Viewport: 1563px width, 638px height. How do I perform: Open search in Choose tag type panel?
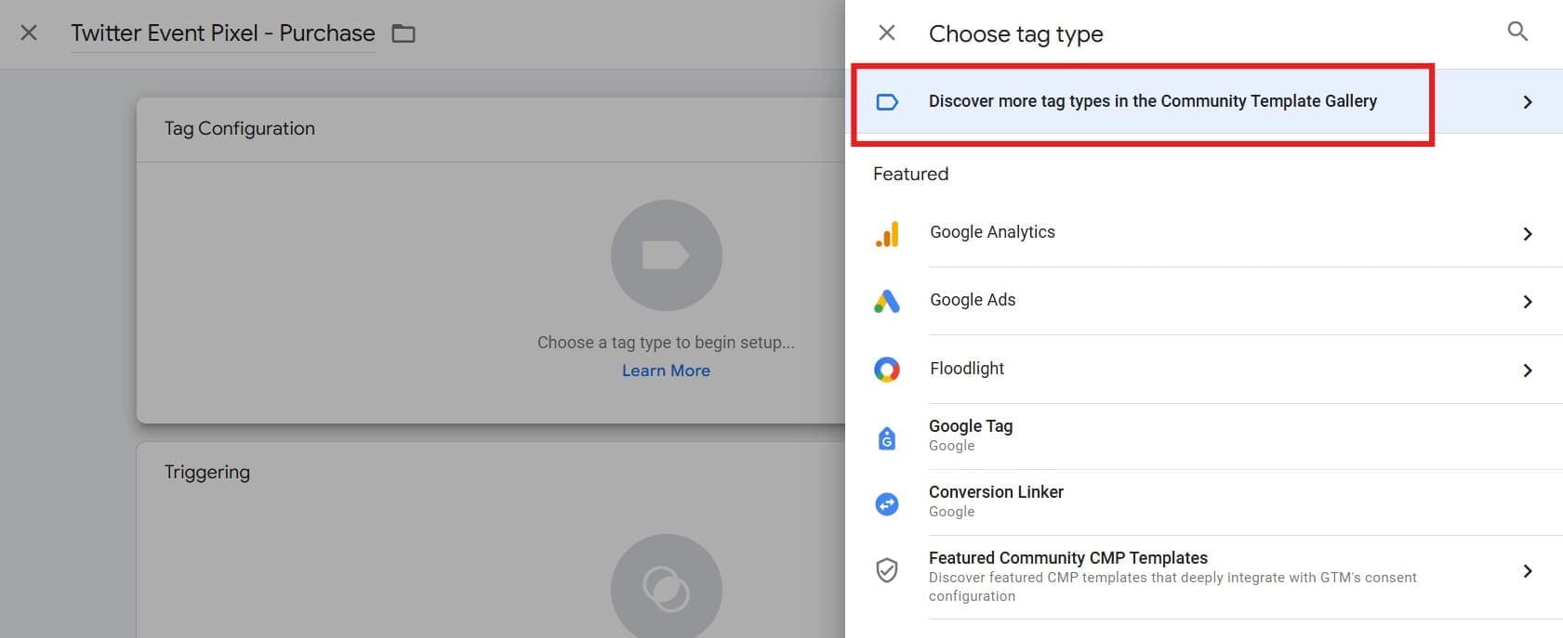1517,33
